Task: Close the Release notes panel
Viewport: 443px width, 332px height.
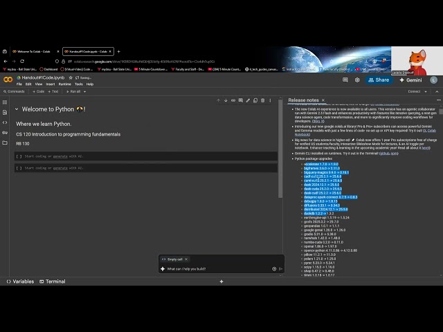Action: (323, 100)
